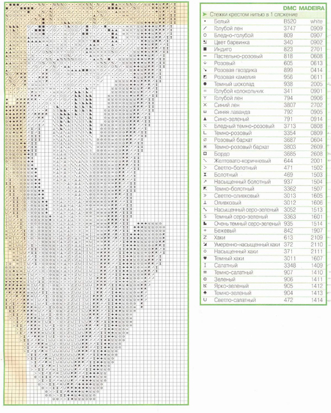
Task: Select DMC number 3011
Action: click(x=290, y=258)
